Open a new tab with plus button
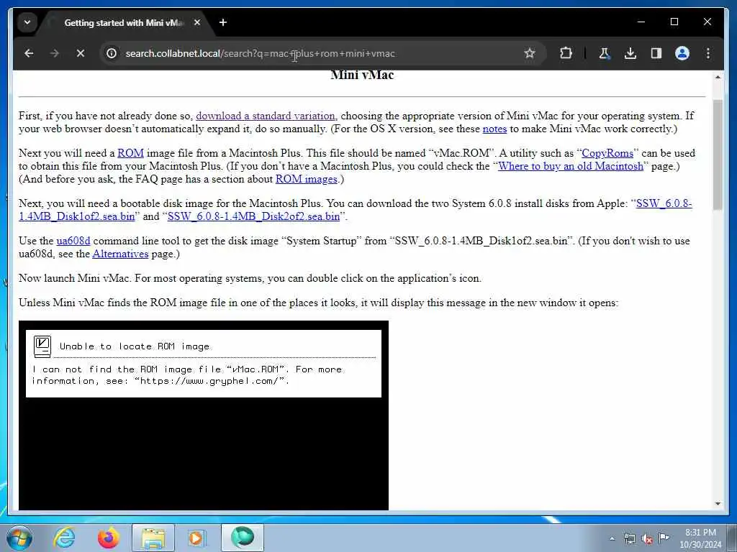 [x=223, y=22]
